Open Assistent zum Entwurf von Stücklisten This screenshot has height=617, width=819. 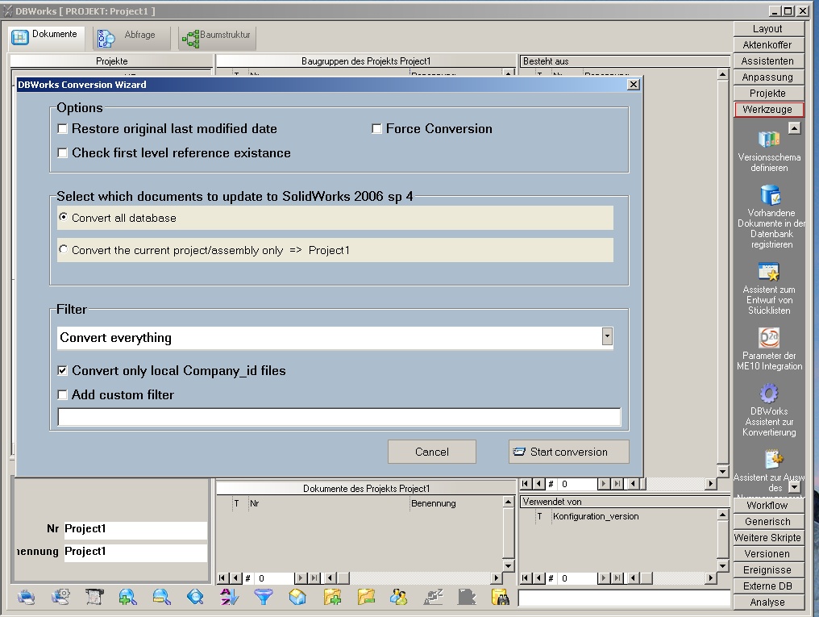coord(769,272)
